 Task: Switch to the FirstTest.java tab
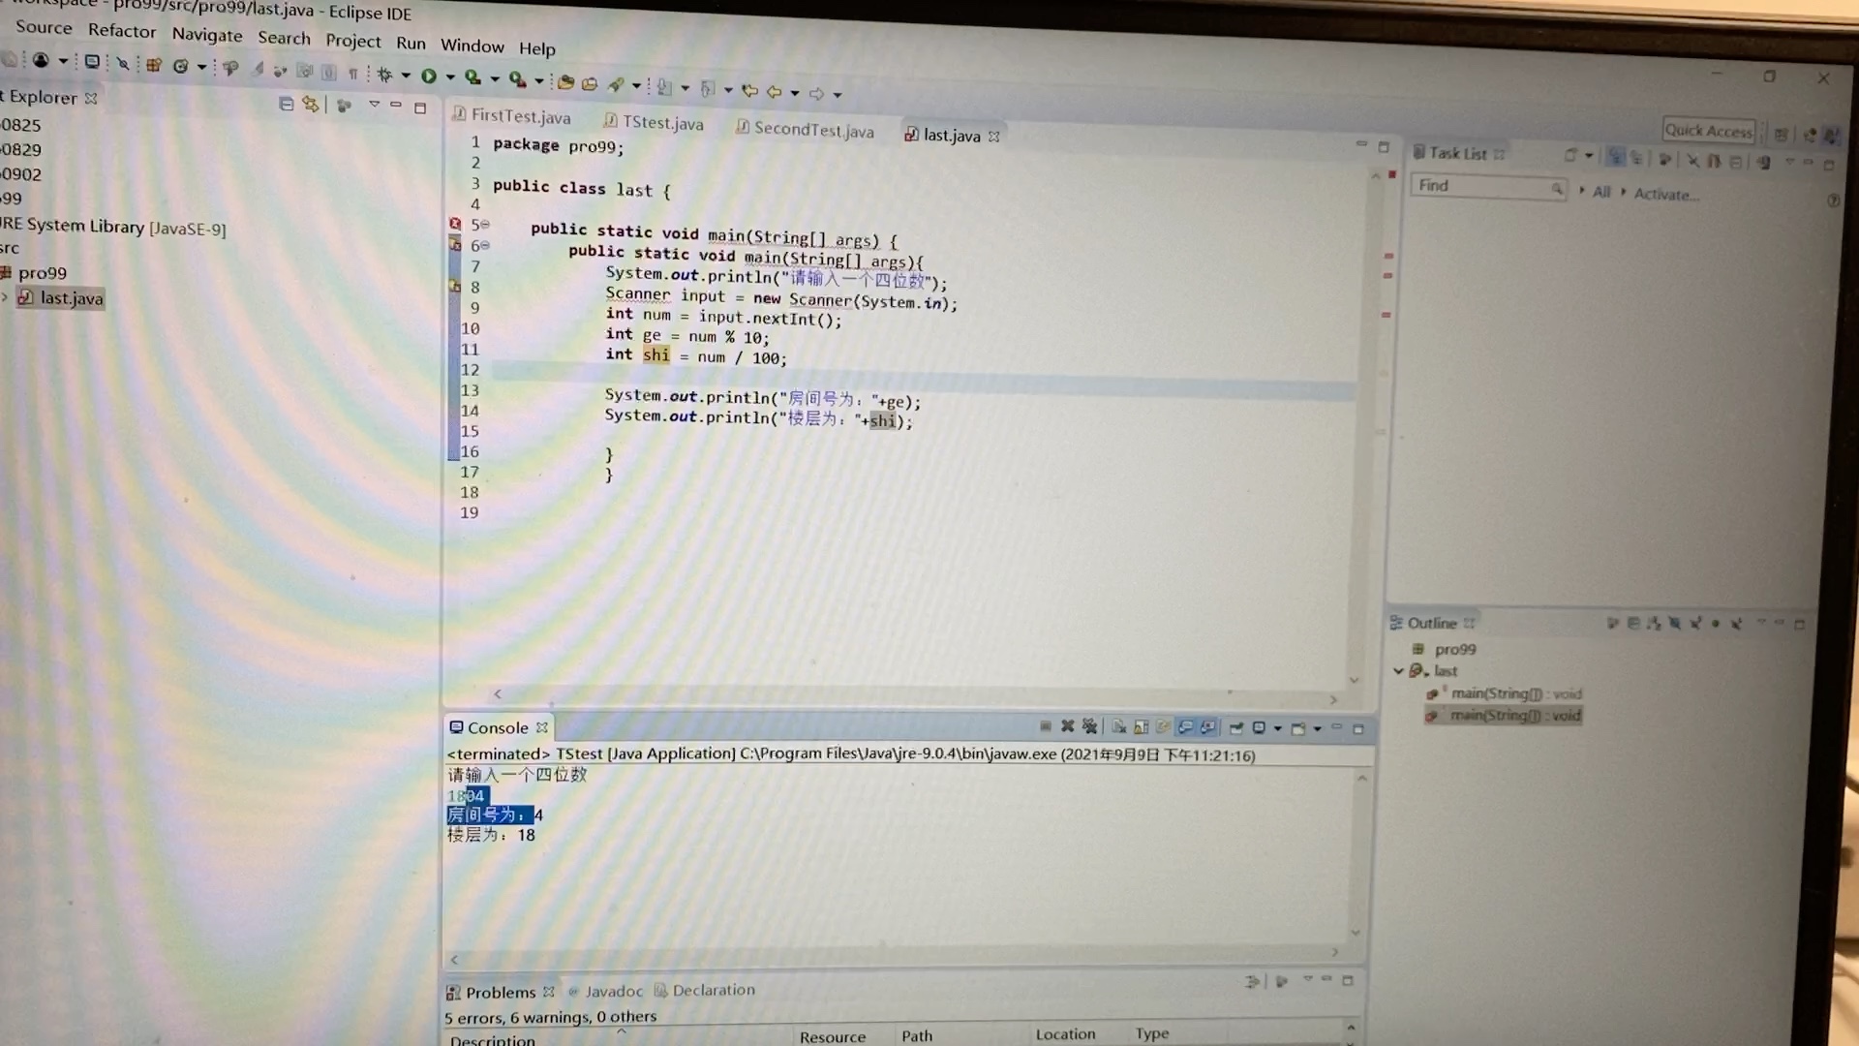[516, 123]
